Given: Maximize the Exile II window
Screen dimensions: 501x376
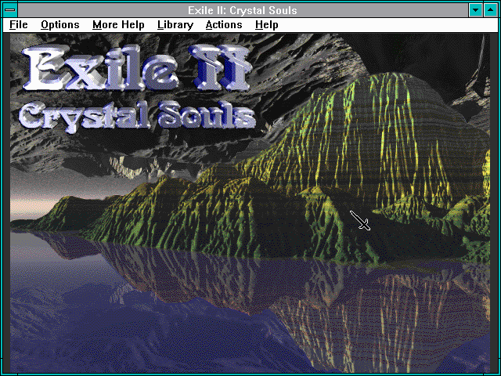Looking at the screenshot, I should tap(491, 10).
